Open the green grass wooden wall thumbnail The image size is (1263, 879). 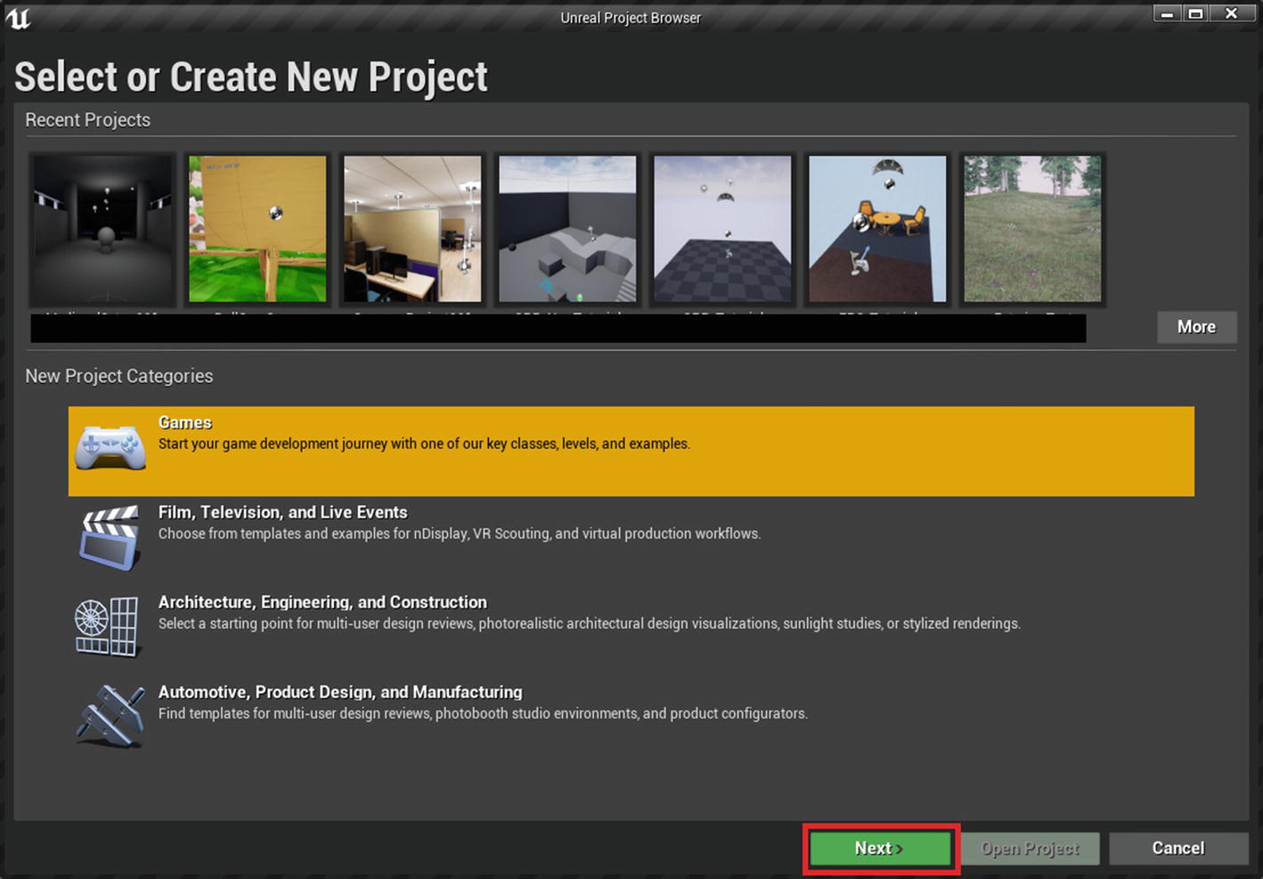(257, 230)
